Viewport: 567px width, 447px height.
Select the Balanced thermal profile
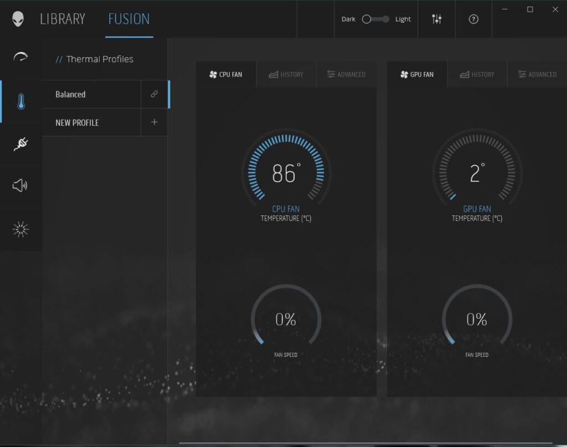(91, 94)
